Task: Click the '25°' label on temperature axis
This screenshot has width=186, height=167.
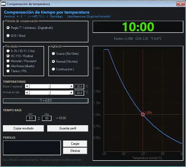Action: tap(163, 154)
